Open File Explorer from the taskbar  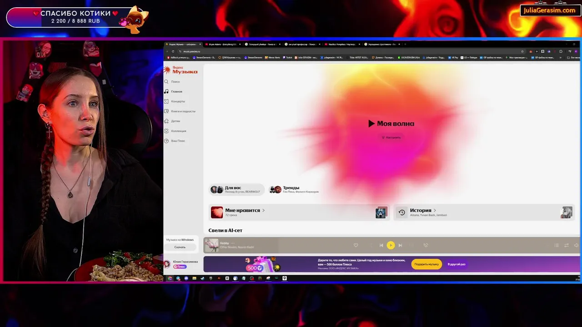pos(194,278)
